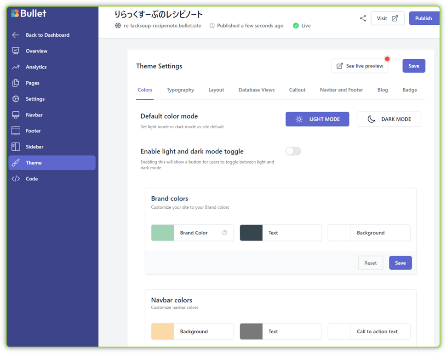Image resolution: width=446 pixels, height=353 pixels.
Task: Switch to the Typography tab
Action: pos(180,90)
